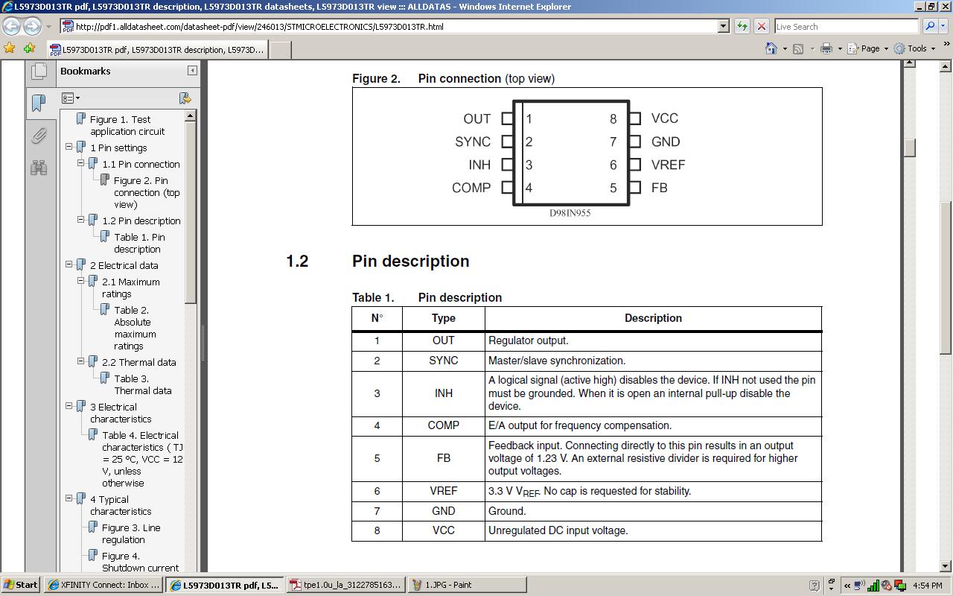This screenshot has height=596, width=953.
Task: Click inside the Live Search box
Action: pos(847,26)
